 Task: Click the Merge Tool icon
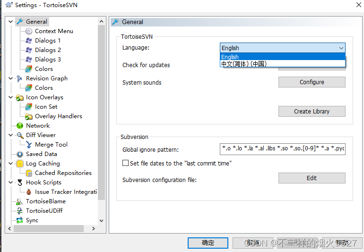pos(29,145)
